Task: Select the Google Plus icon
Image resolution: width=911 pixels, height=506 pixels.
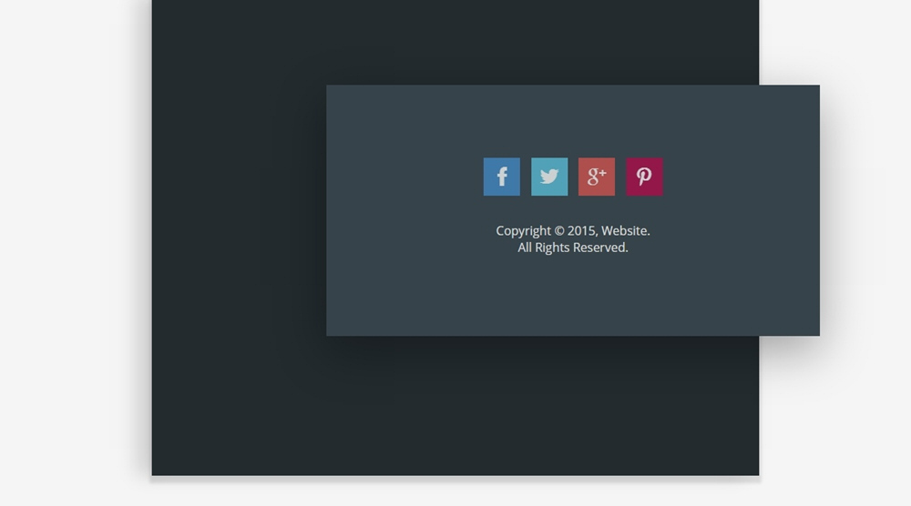Action: pyautogui.click(x=597, y=177)
